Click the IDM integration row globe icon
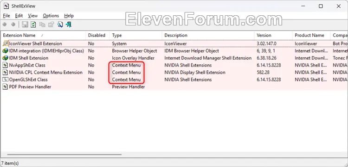The width and height of the screenshot is (348, 167). pos(5,51)
